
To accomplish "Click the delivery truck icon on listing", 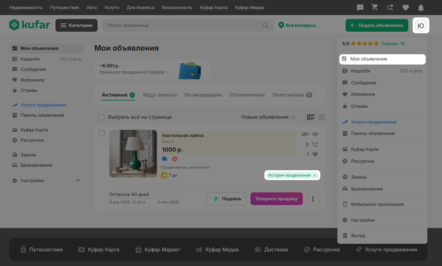I will pyautogui.click(x=165, y=159).
